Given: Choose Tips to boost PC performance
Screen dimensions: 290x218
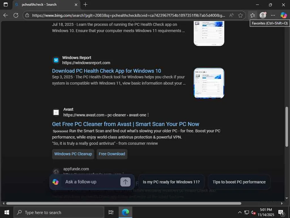Looking at the screenshot, I should (239, 182).
